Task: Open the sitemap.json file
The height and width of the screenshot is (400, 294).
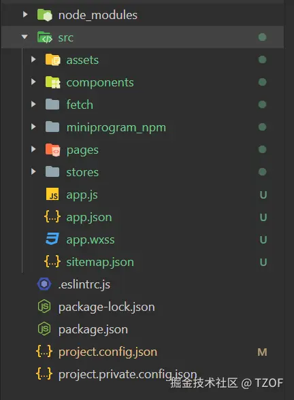Action: [100, 263]
